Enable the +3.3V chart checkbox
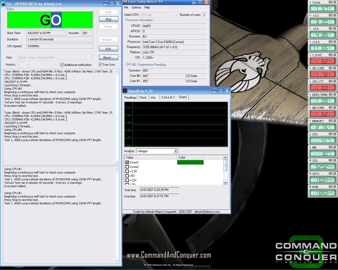This screenshot has width=338, height=270. click(x=127, y=171)
